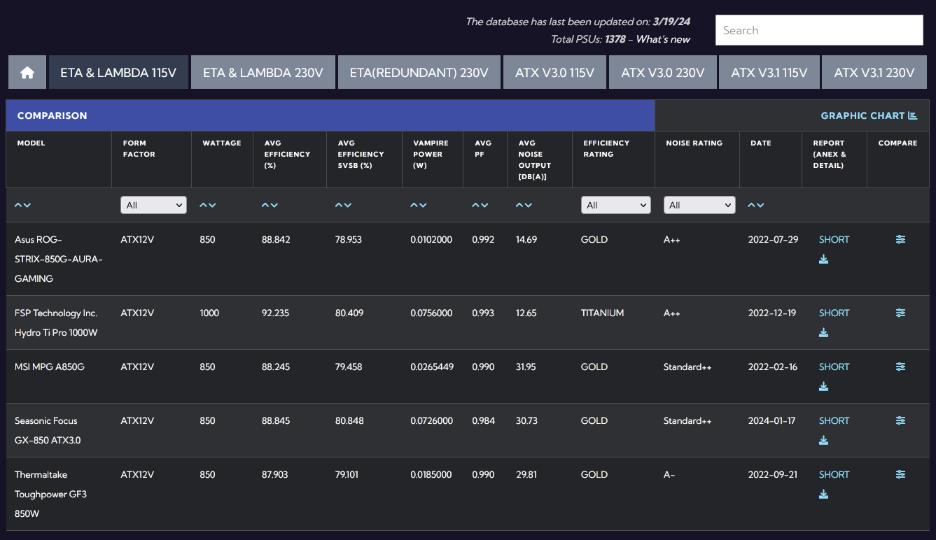Add Asus ROG-STRIX-850G to comparison
936x540 pixels.
coord(900,239)
